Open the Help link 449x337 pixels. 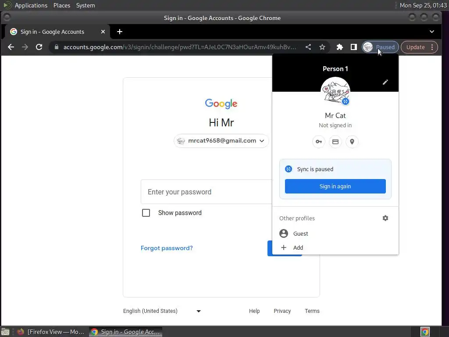point(254,311)
